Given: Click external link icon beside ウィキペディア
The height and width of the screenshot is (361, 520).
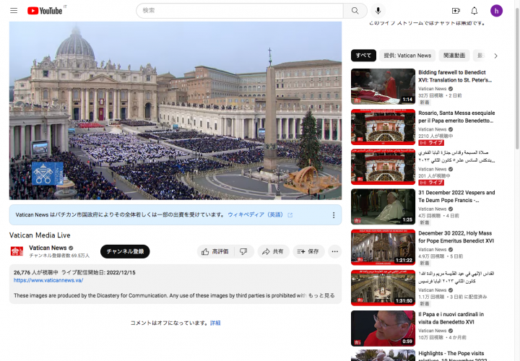Looking at the screenshot, I should coord(290,215).
